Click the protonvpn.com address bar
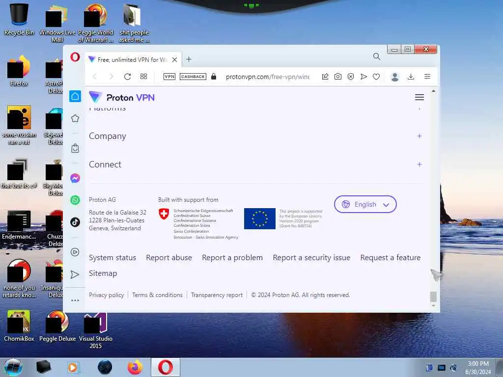Image resolution: width=503 pixels, height=377 pixels. coord(268,77)
